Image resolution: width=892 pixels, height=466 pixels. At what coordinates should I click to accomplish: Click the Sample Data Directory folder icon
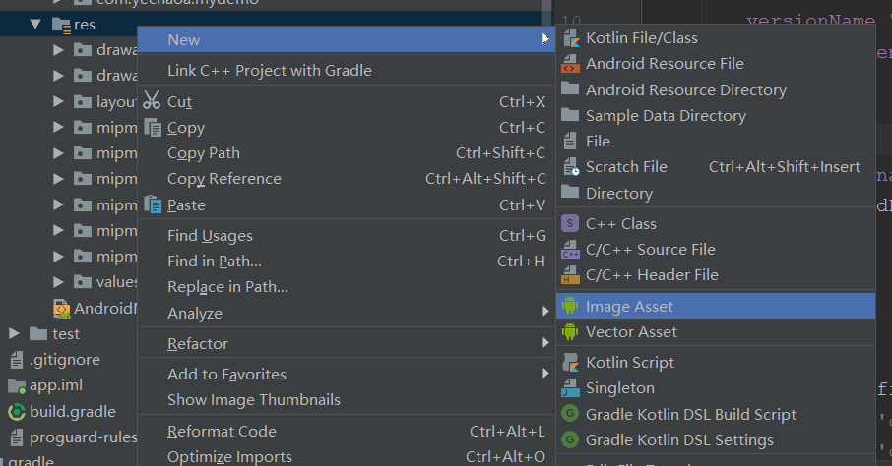click(x=570, y=115)
